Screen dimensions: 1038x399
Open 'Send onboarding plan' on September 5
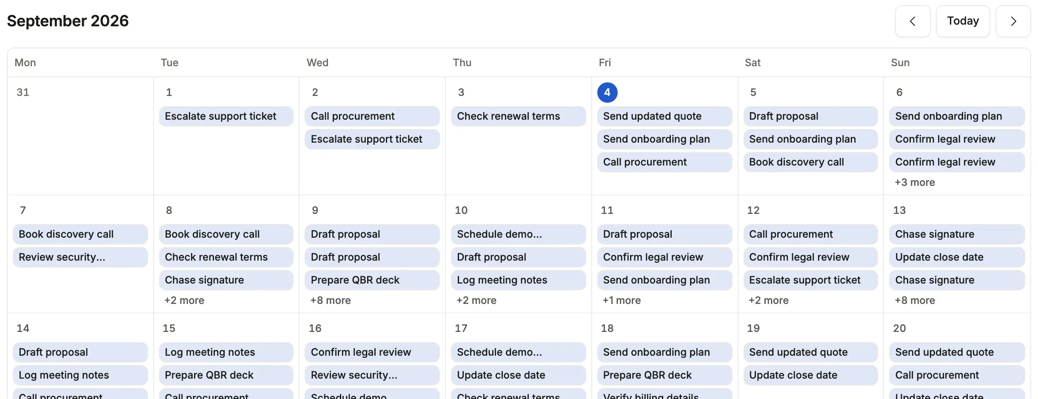click(810, 139)
